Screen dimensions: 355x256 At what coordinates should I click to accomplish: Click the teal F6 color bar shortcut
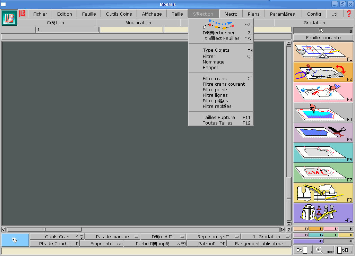[x=316, y=235]
